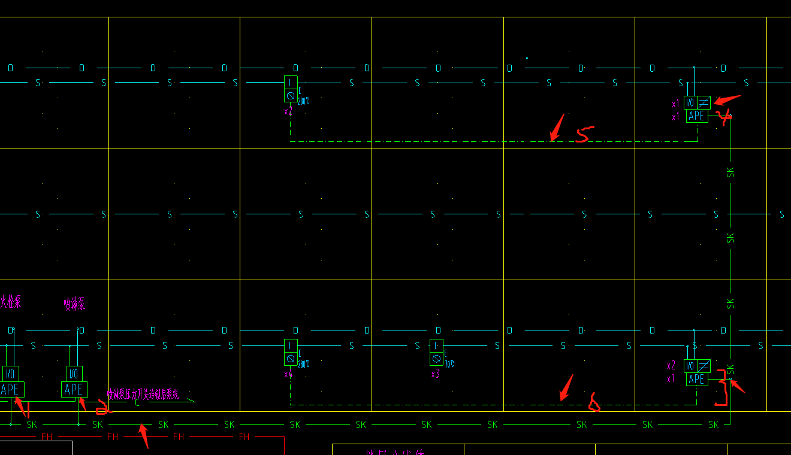Select the I/O module under the 喷淋泵 label
The image size is (791, 455).
tap(74, 374)
